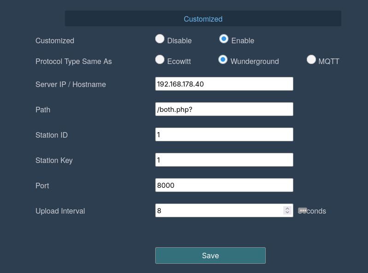Open the Customized section header tab
The width and height of the screenshot is (368, 273).
[x=203, y=18]
